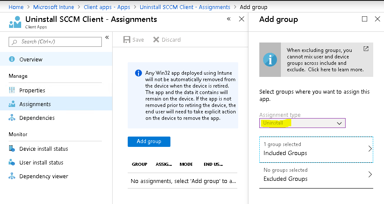Sort by the MODE column header

[x=186, y=164]
